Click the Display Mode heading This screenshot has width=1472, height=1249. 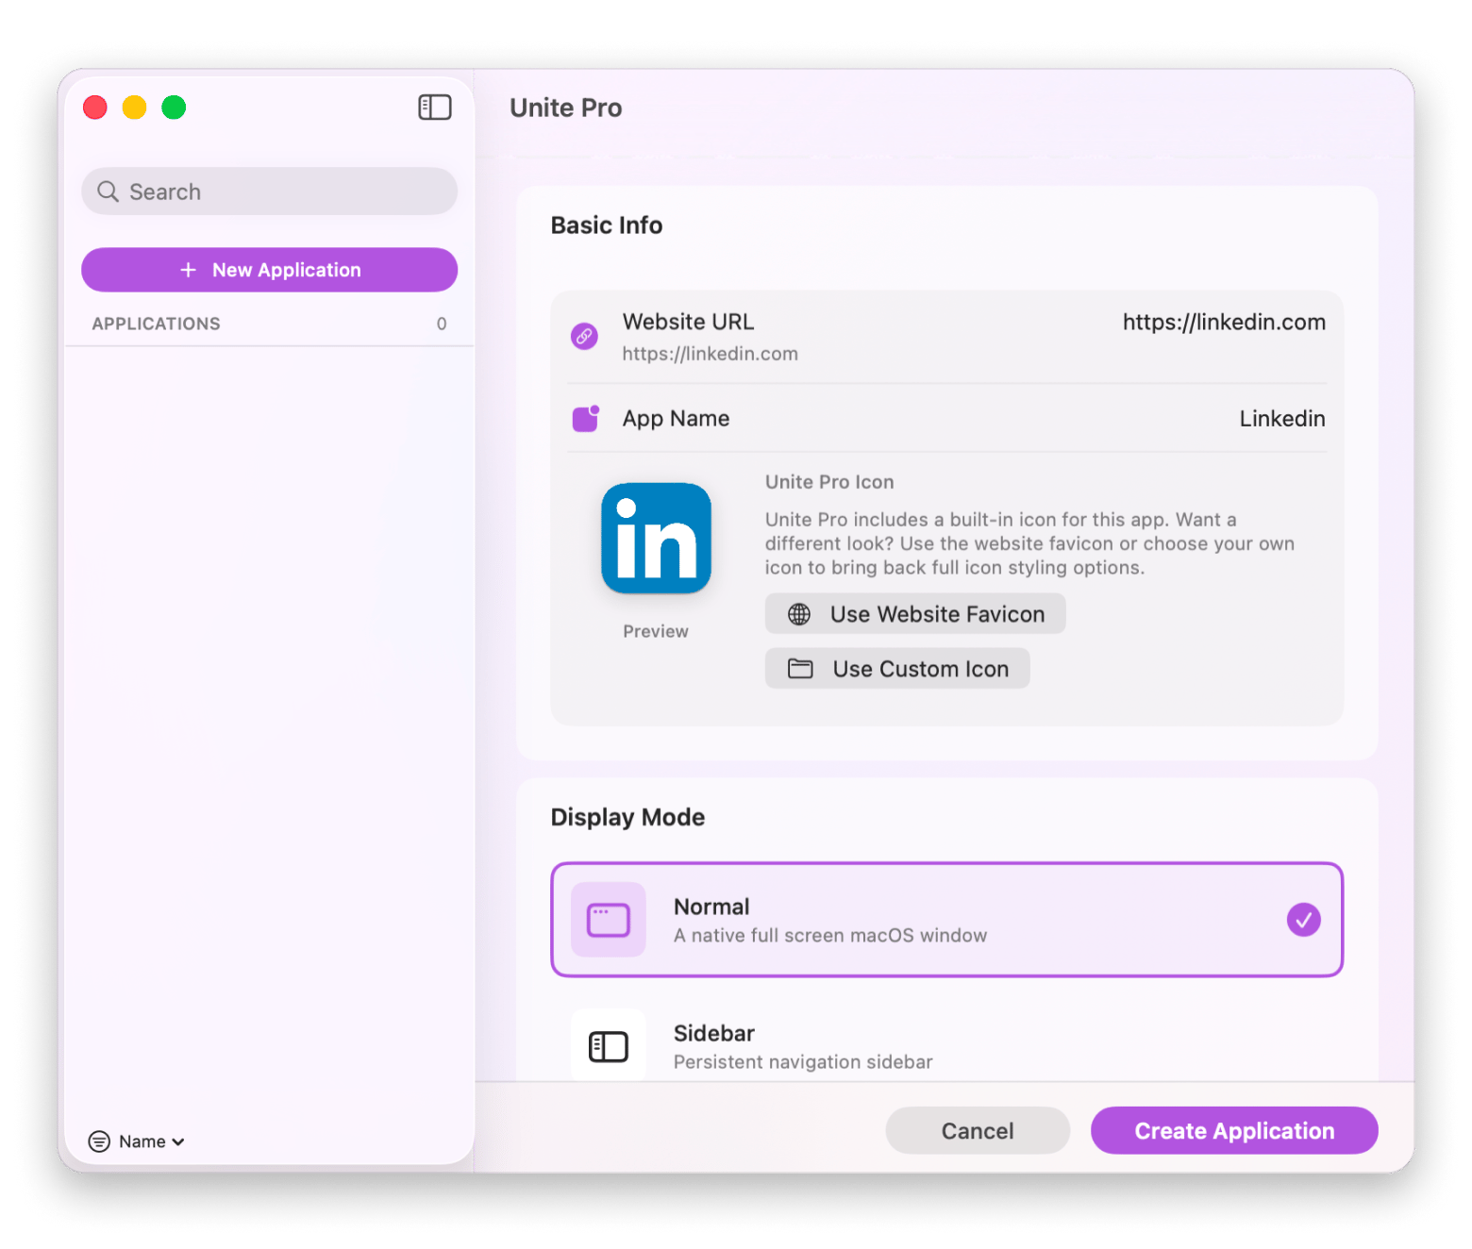tap(627, 817)
